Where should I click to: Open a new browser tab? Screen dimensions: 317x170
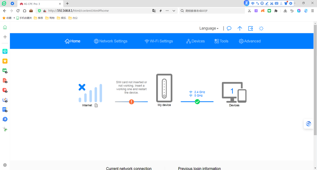(x=67, y=3)
